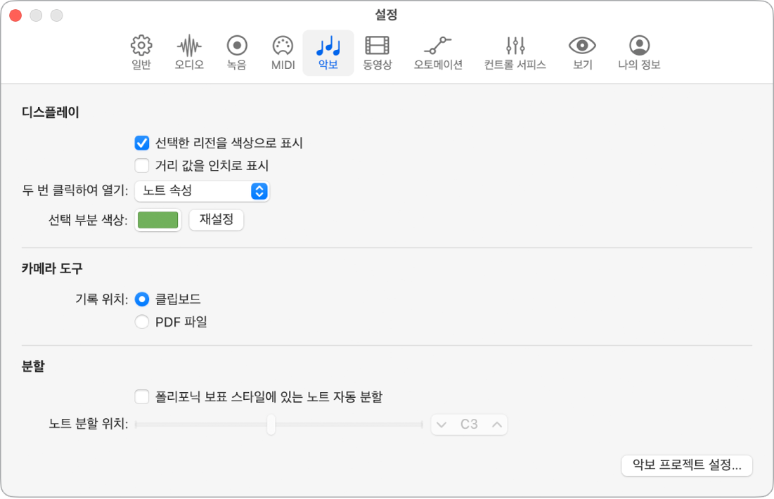Image resolution: width=774 pixels, height=499 pixels.
Task: Enable 거리 값을 인치로 표시
Action: pyautogui.click(x=141, y=165)
